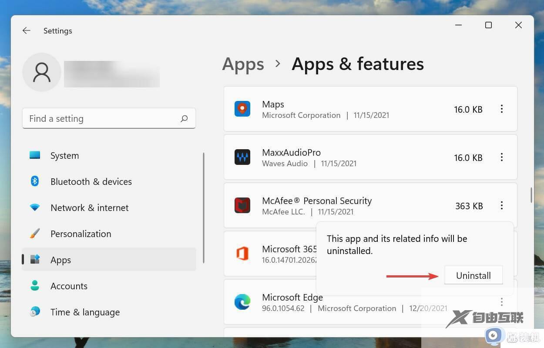This screenshot has height=348, width=544.
Task: Open the Apps breadcrumb link
Action: 243,64
